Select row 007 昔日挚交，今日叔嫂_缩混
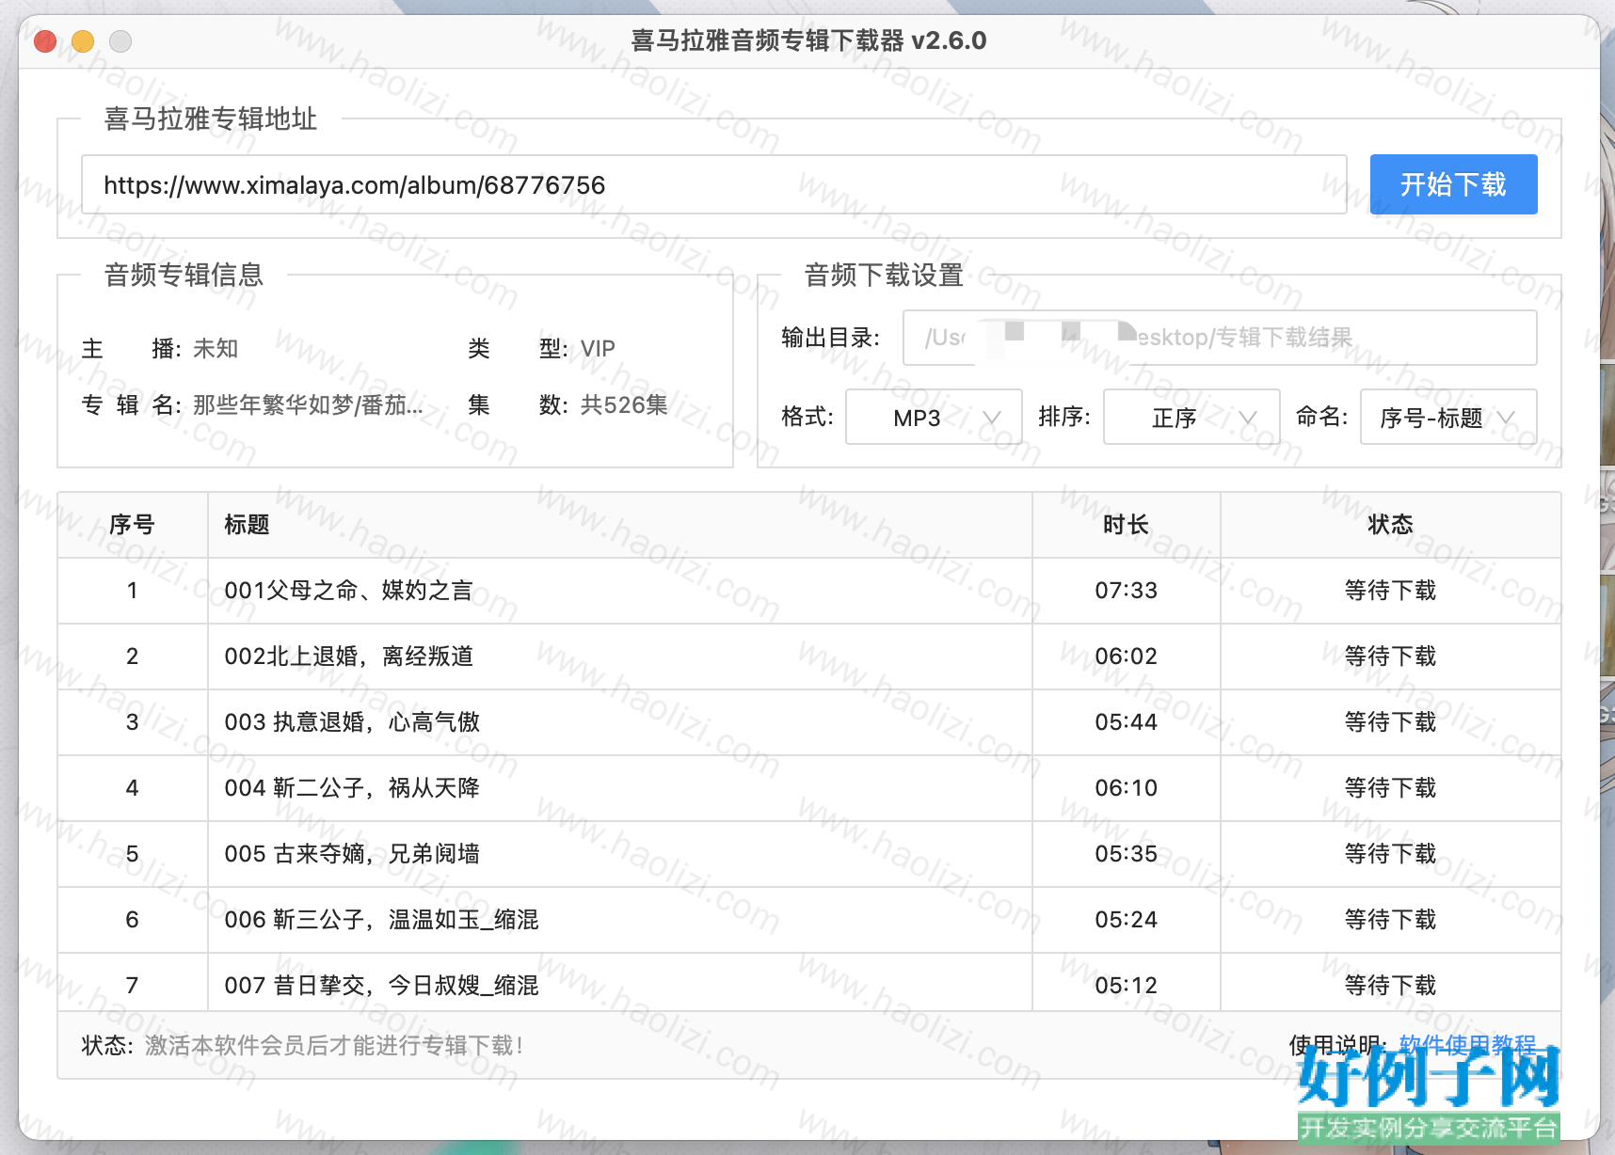This screenshot has width=1615, height=1155. pyautogui.click(x=809, y=984)
